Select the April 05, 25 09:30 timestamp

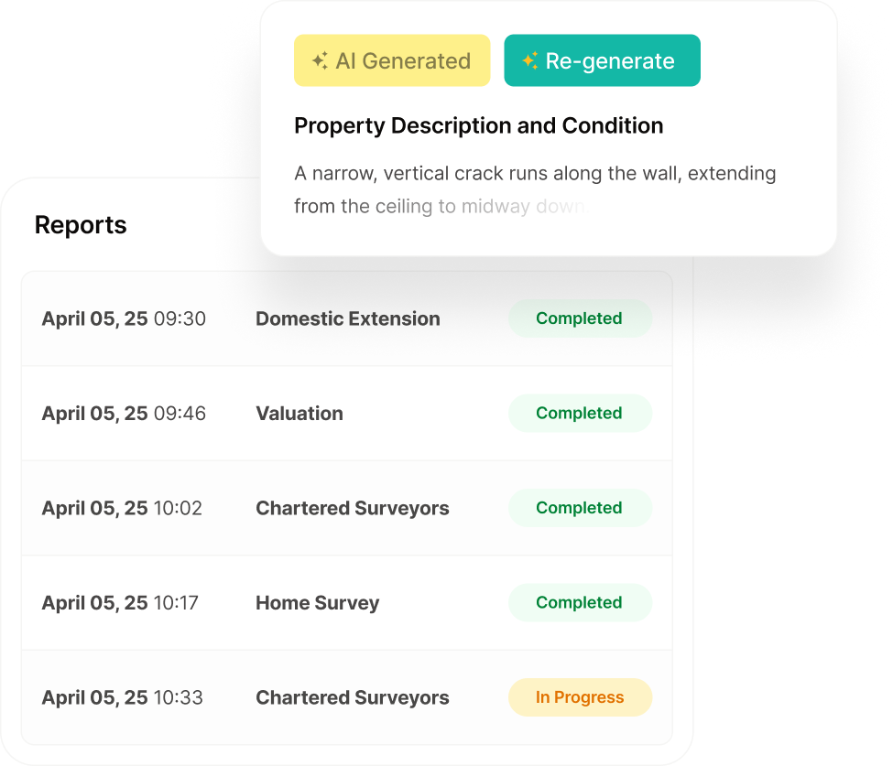pyautogui.click(x=124, y=318)
